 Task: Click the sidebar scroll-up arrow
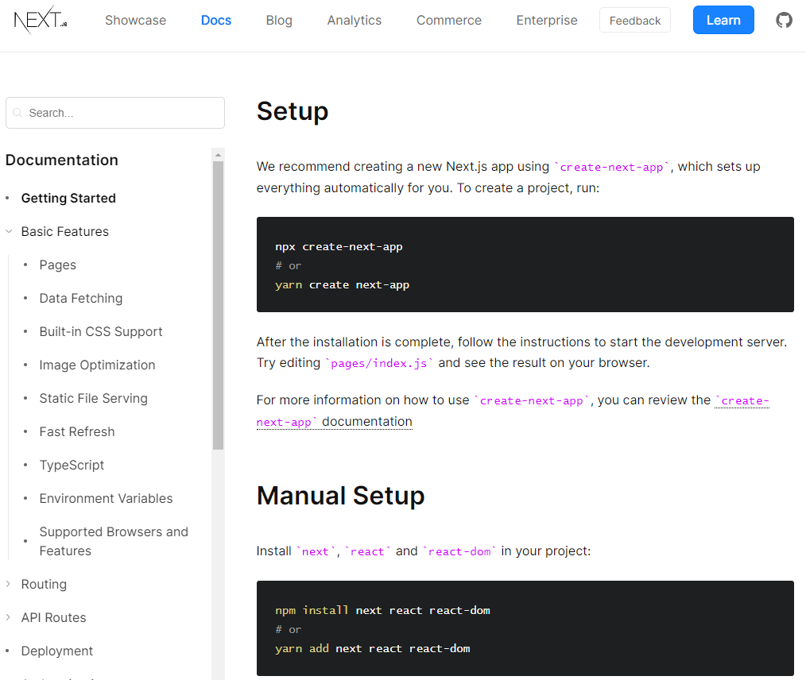218,155
